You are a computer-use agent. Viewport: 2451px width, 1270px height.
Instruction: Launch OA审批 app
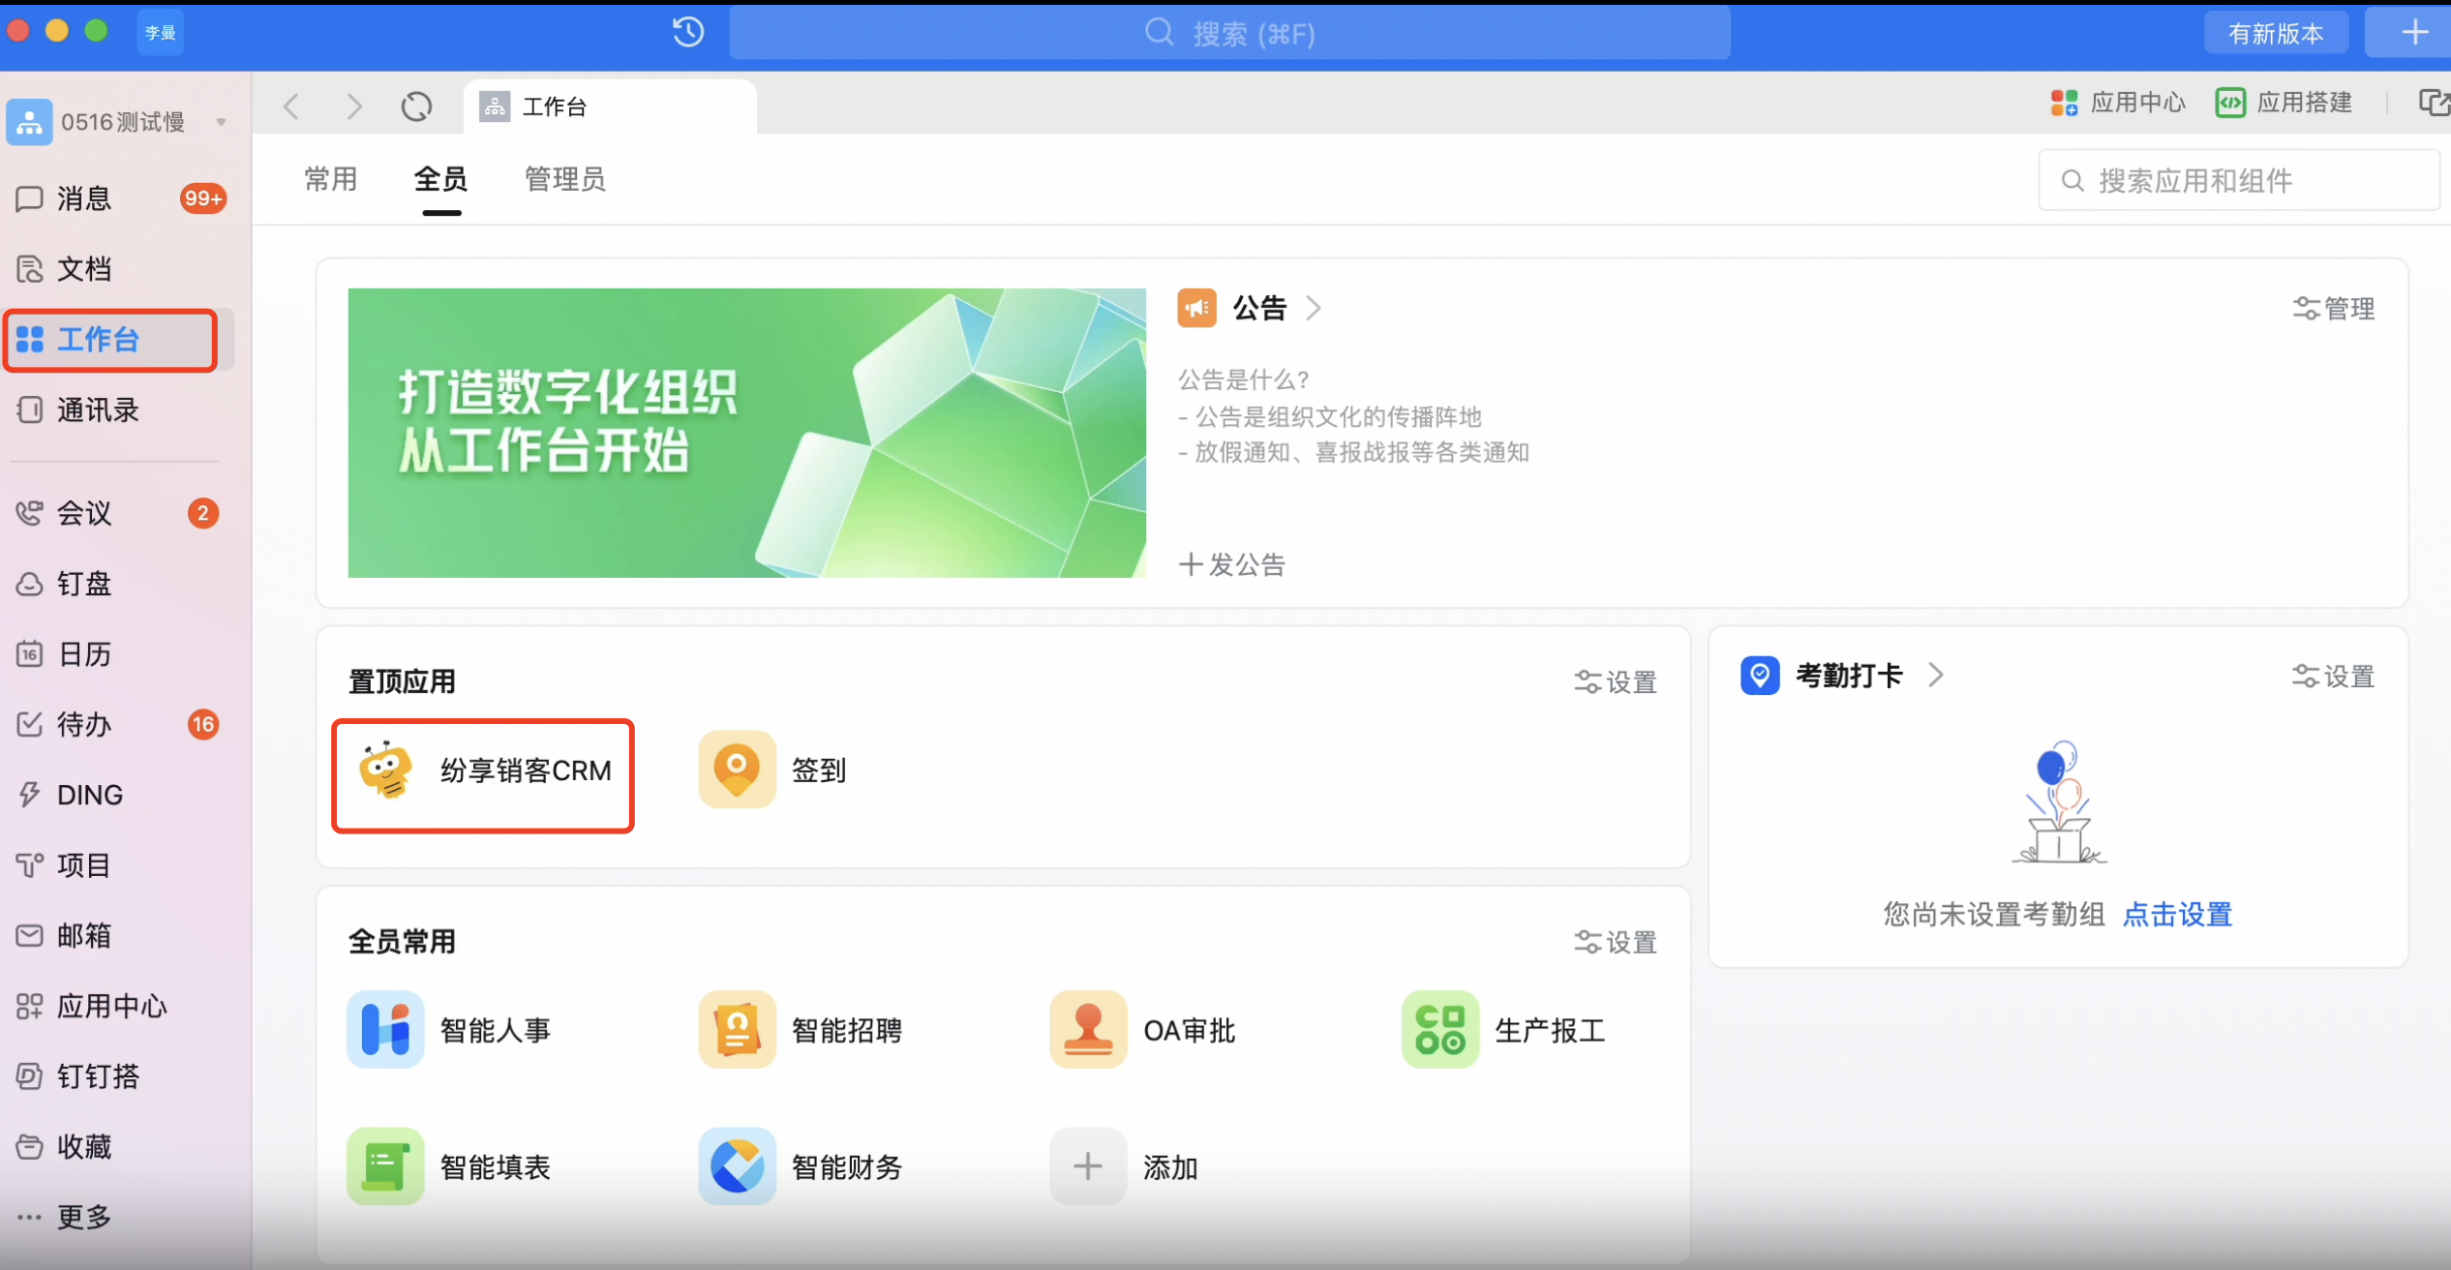[1142, 1030]
